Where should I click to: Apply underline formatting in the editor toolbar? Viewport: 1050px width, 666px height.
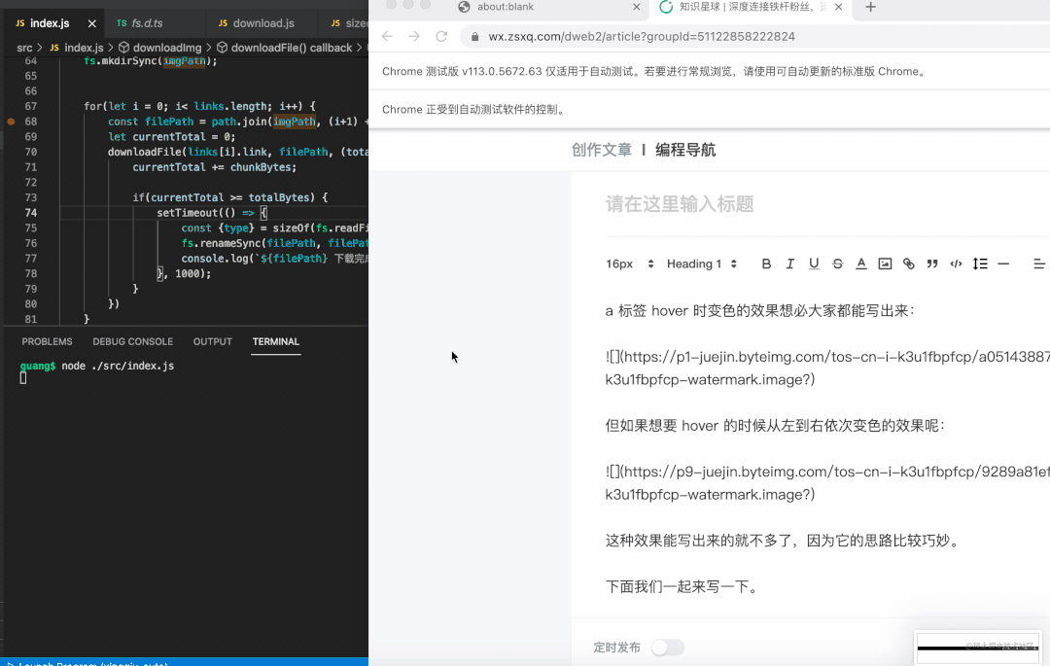pos(814,263)
